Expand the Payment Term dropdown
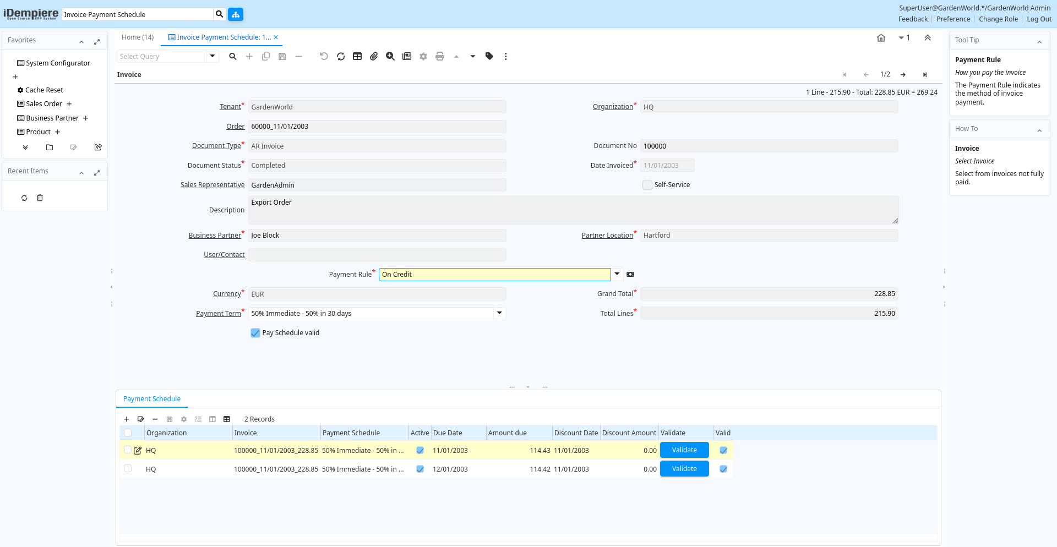This screenshot has height=547, width=1057. click(499, 313)
